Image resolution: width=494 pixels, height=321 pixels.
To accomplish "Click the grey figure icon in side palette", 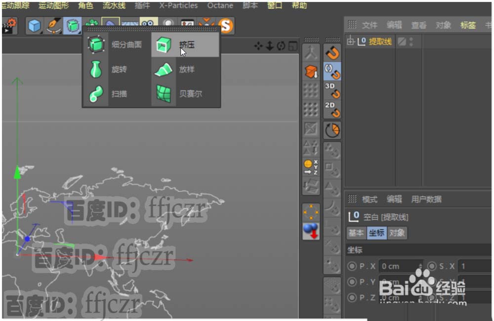I will 311,53.
